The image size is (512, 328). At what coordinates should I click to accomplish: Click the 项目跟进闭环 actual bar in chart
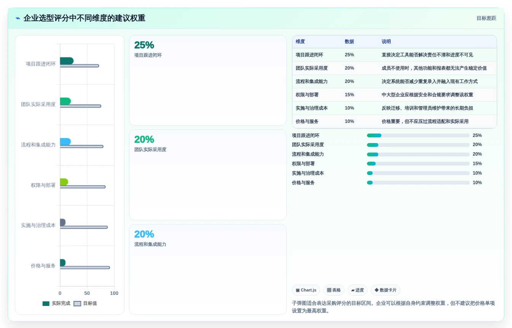click(x=67, y=61)
